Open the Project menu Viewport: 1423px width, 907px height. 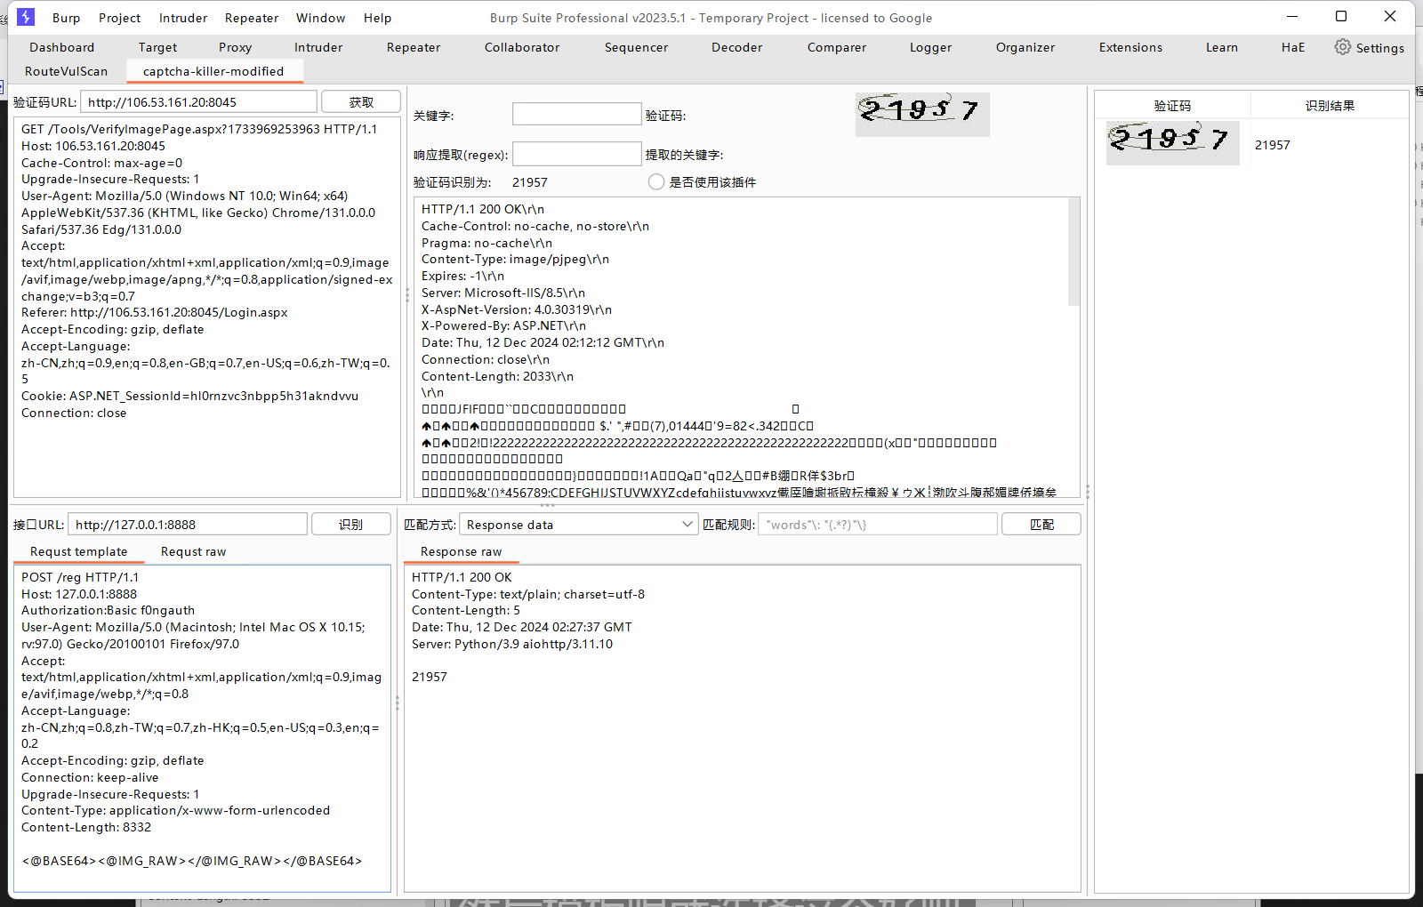pos(119,18)
